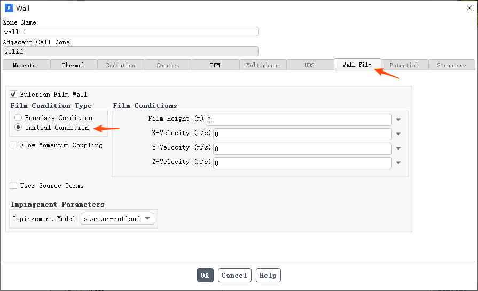Open the X-Velocity dropdown arrow
The width and height of the screenshot is (478, 291).
tap(398, 134)
